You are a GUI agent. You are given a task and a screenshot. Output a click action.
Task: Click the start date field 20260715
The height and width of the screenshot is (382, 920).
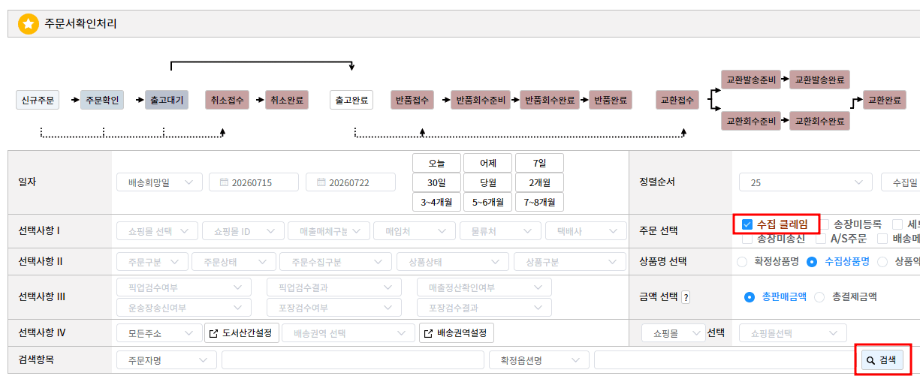point(255,182)
